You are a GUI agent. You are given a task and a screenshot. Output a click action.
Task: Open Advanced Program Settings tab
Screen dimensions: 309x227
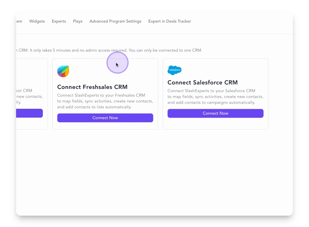tap(115, 21)
